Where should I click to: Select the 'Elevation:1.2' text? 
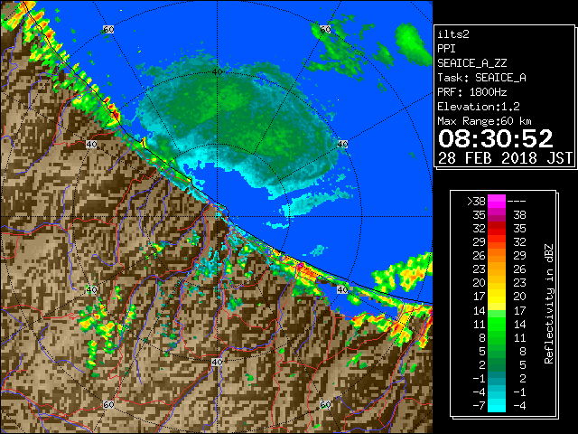tap(479, 107)
